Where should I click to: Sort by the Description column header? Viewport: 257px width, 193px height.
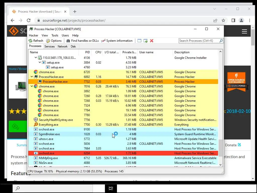coord(195,52)
